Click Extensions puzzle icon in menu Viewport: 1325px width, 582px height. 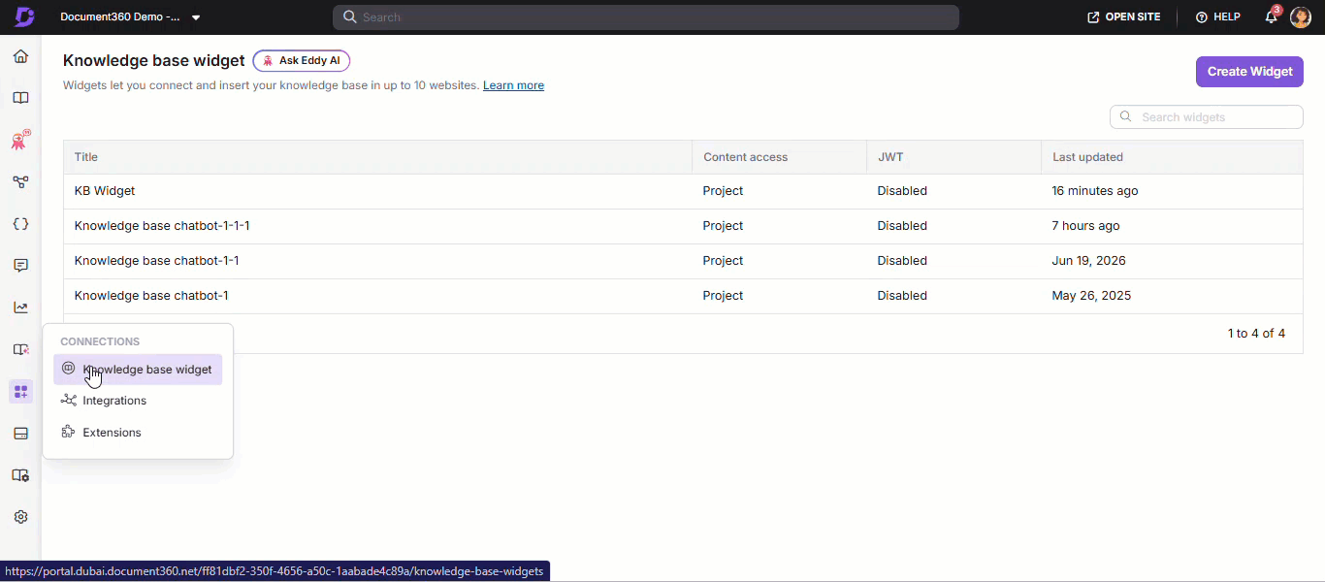pyautogui.click(x=68, y=432)
